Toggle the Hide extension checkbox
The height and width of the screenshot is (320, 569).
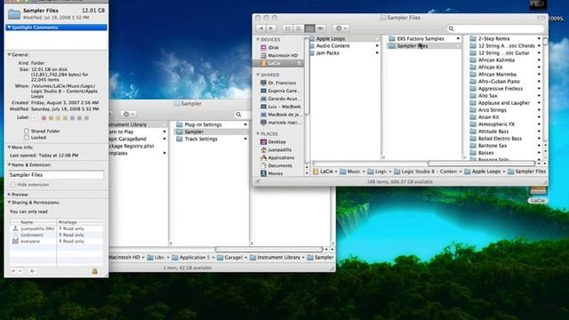point(13,185)
